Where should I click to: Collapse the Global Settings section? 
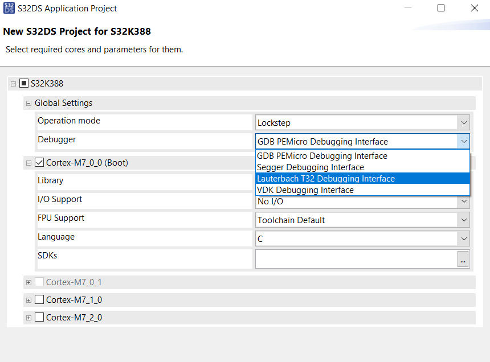(x=28, y=103)
